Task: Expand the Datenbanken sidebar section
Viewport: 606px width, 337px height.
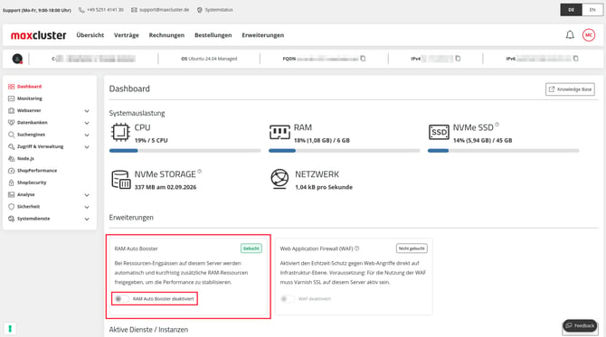Action: 87,123
